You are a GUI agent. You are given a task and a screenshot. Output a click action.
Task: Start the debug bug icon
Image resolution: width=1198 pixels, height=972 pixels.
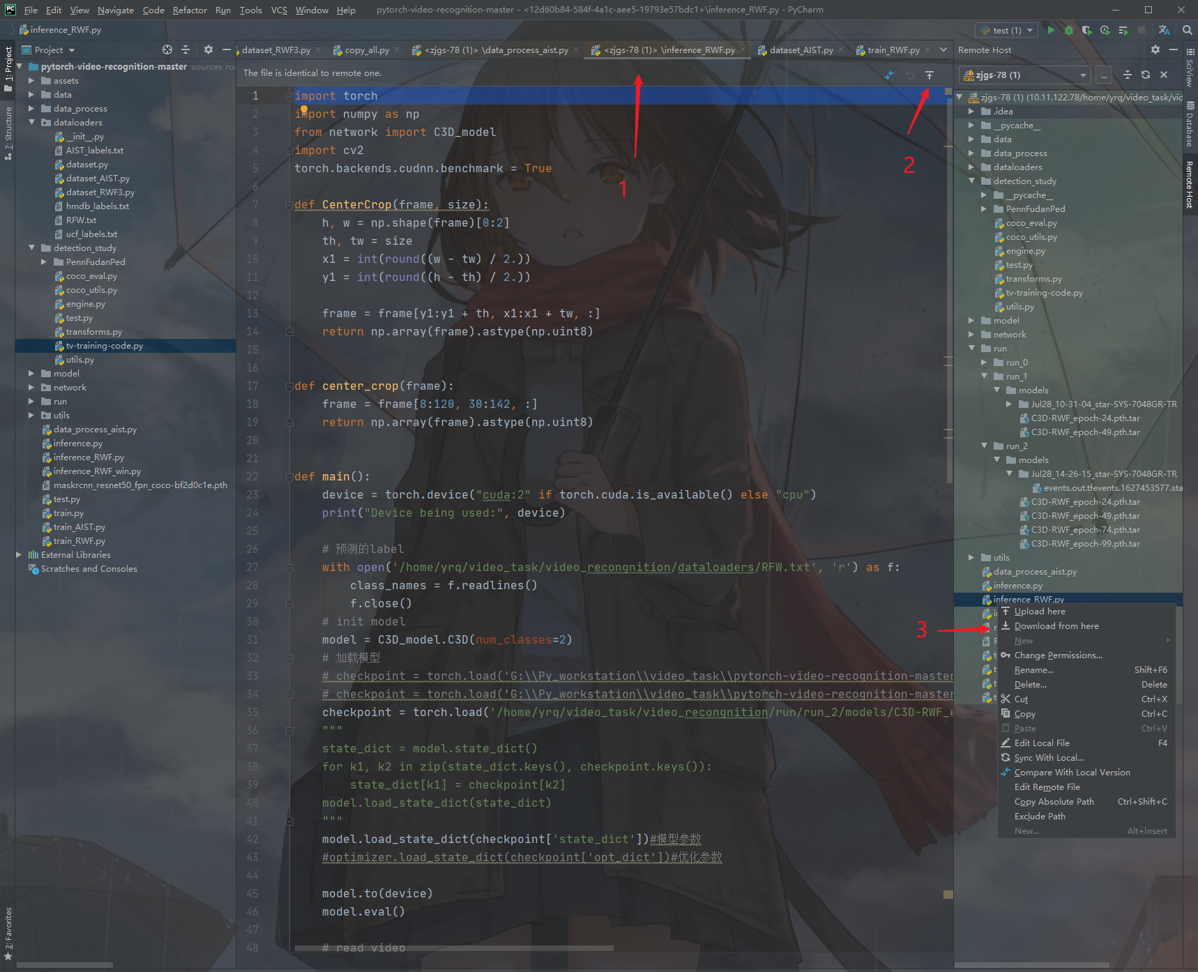pos(1069,30)
